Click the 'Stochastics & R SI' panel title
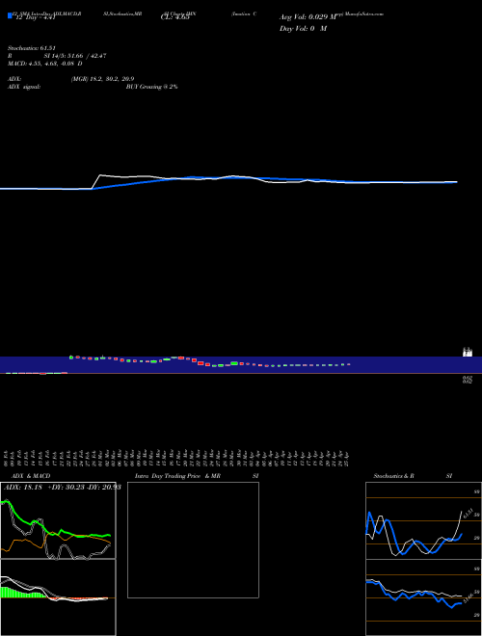Image resolution: width=482 pixels, height=636 pixels. coord(413,476)
